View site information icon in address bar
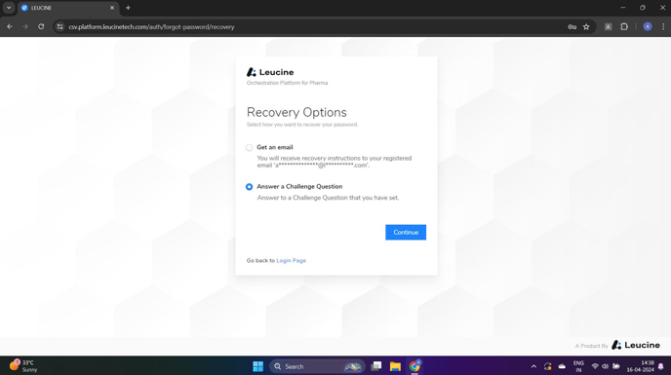The height and width of the screenshot is (375, 671). (59, 26)
